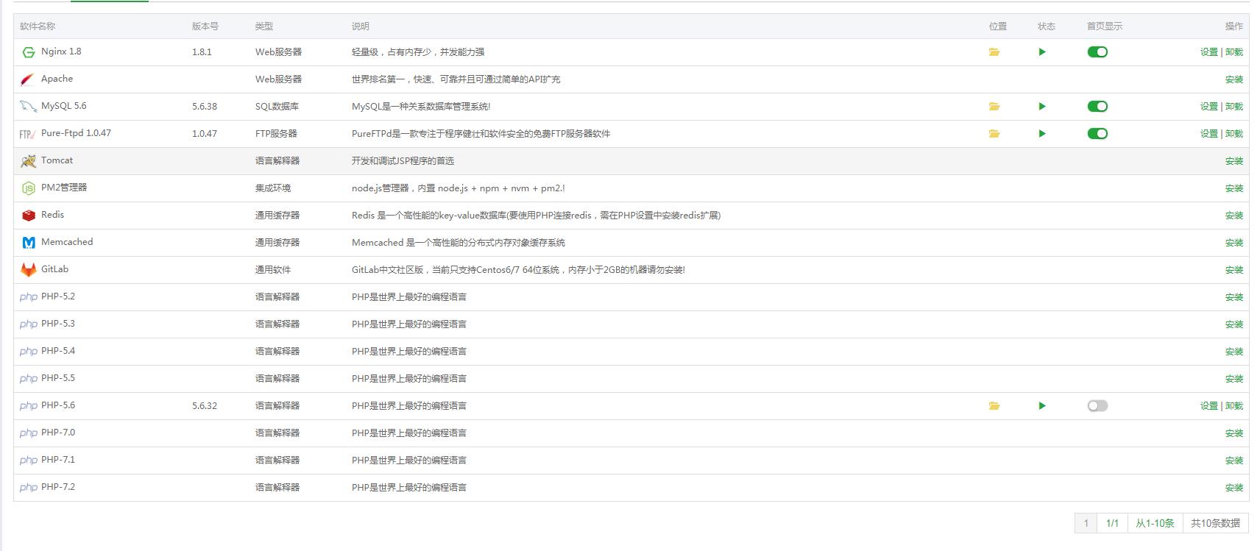
Task: Click 安装 to install Tomcat
Action: click(x=1234, y=161)
